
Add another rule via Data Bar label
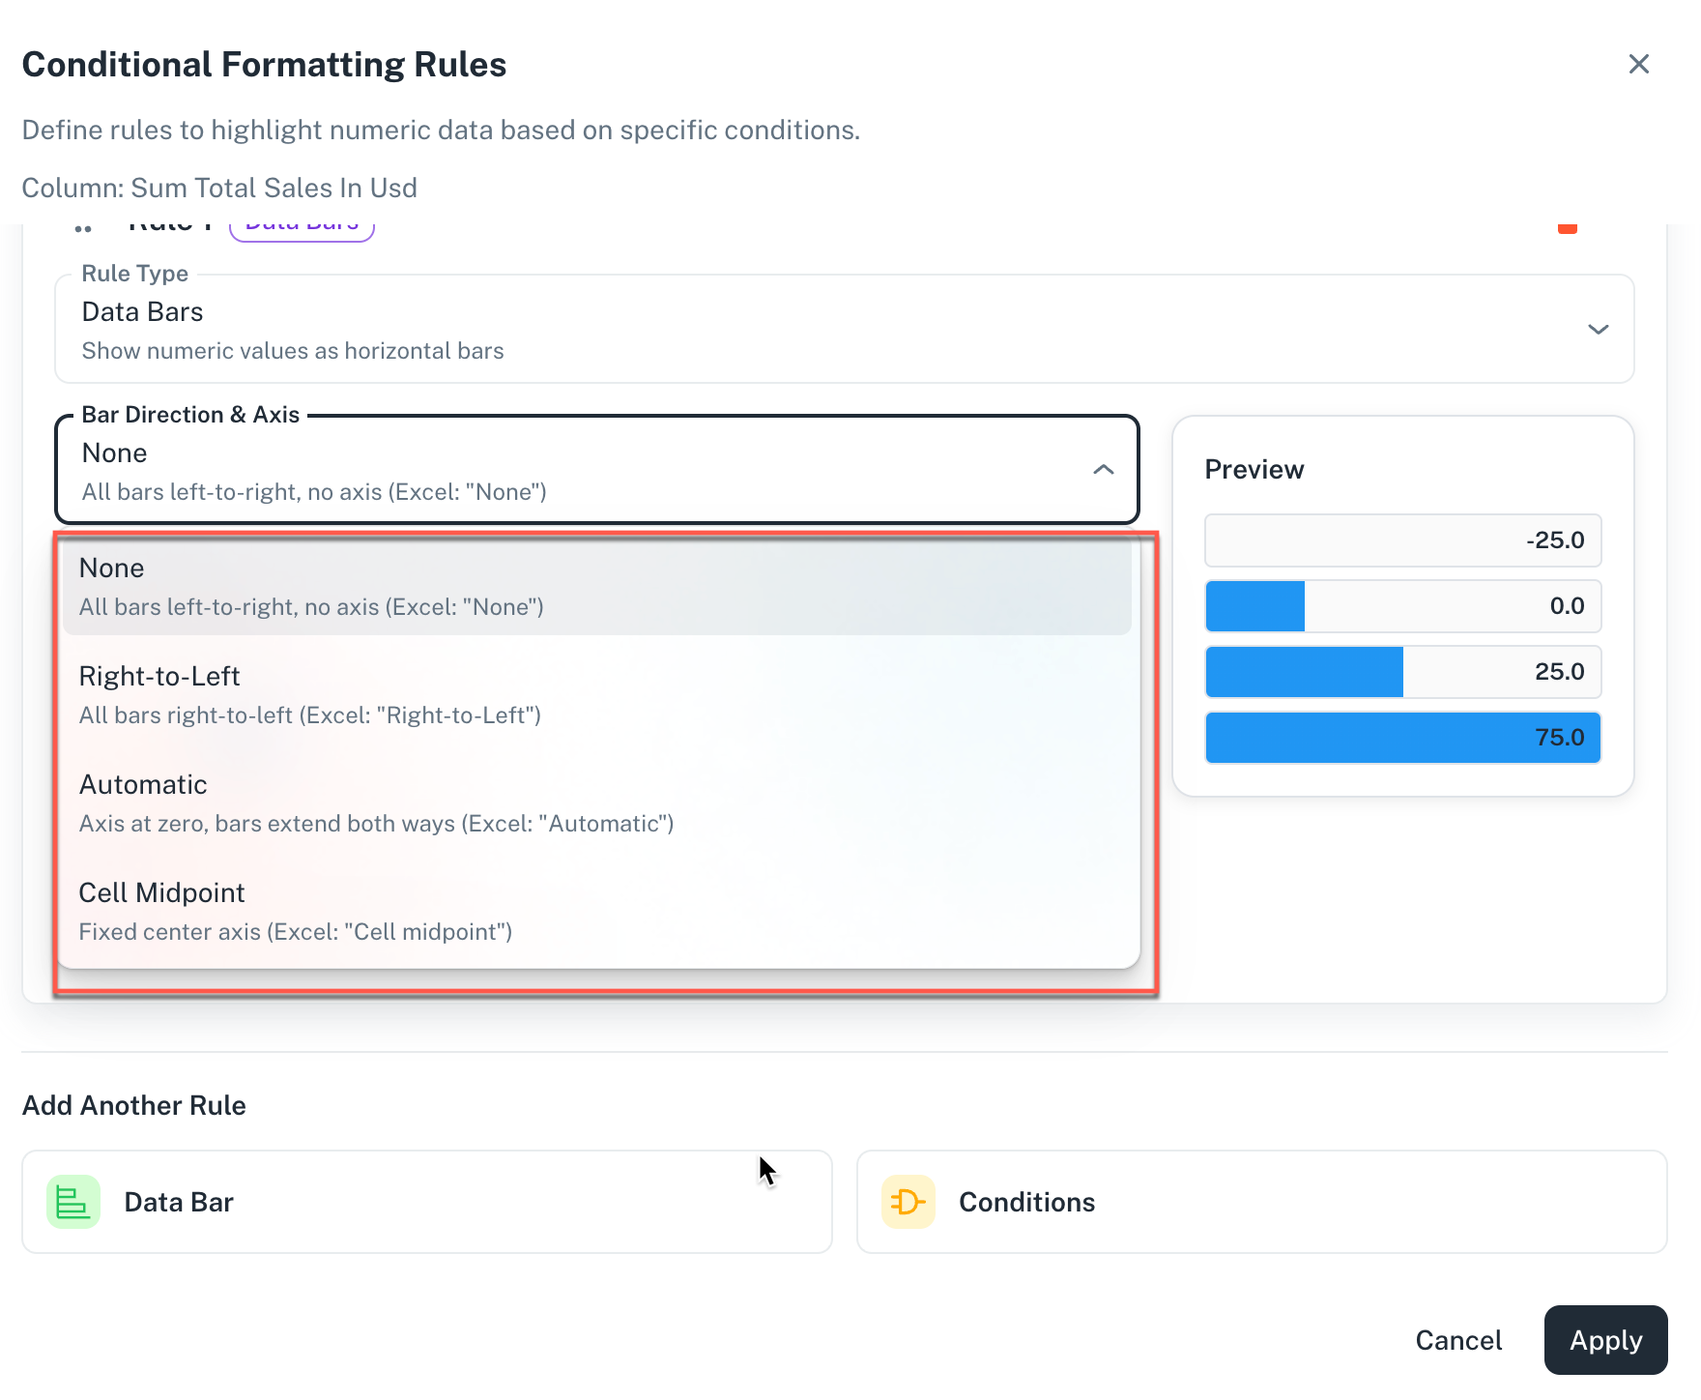click(179, 1202)
